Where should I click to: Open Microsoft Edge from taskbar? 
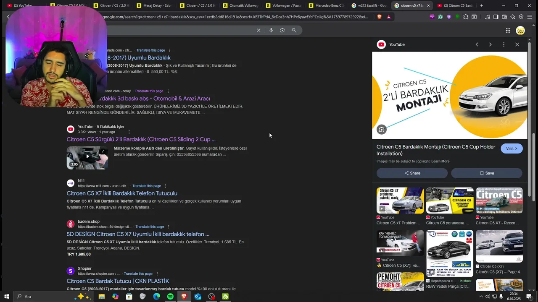[x=156, y=297]
